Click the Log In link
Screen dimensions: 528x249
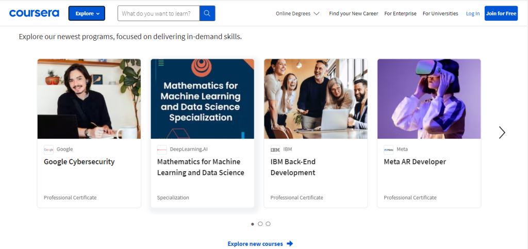click(473, 13)
